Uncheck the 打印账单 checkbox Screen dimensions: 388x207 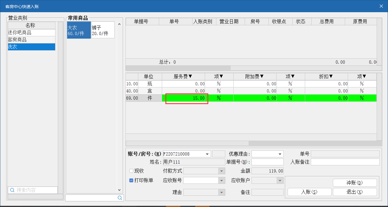tap(131, 180)
